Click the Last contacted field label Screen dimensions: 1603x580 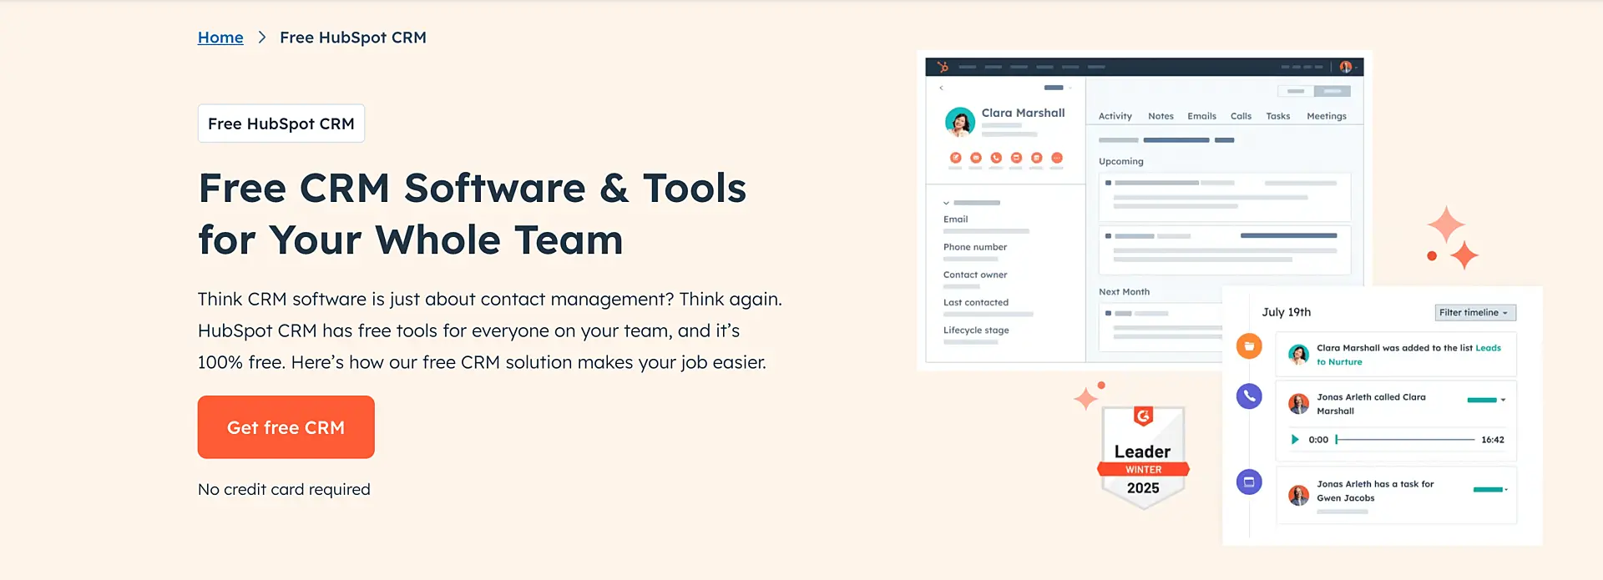[x=976, y=302]
